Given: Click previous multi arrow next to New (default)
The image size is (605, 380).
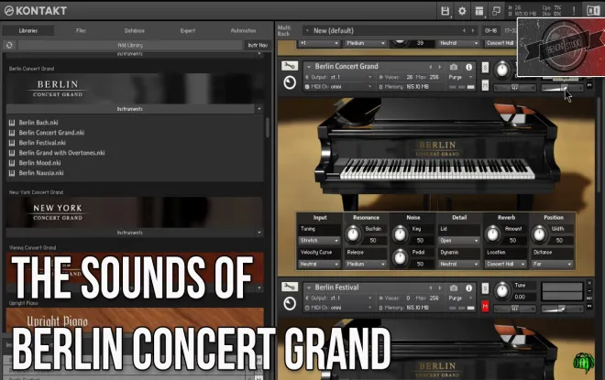Looking at the screenshot, I should click(x=464, y=30).
